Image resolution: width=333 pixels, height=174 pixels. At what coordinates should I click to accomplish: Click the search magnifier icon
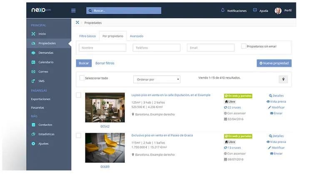point(90,11)
